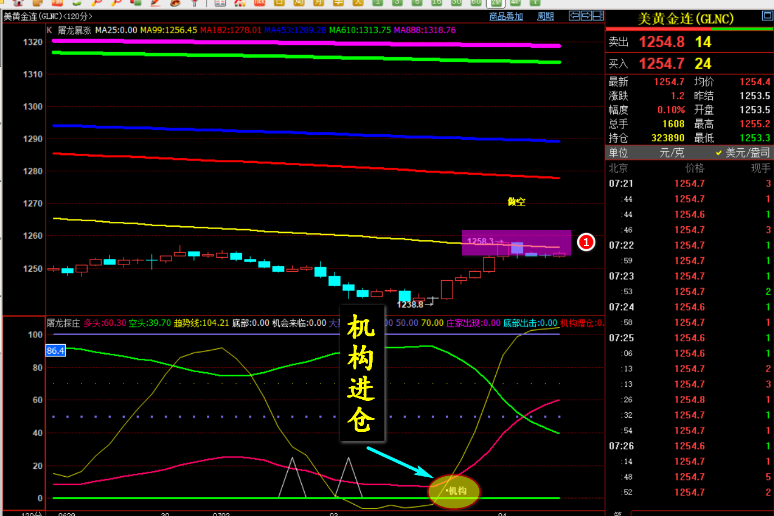The height and width of the screenshot is (516, 774).
Task: Click the 做空 signal label
Action: pyautogui.click(x=517, y=202)
